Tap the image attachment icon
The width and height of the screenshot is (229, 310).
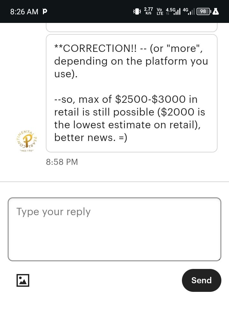(23, 280)
